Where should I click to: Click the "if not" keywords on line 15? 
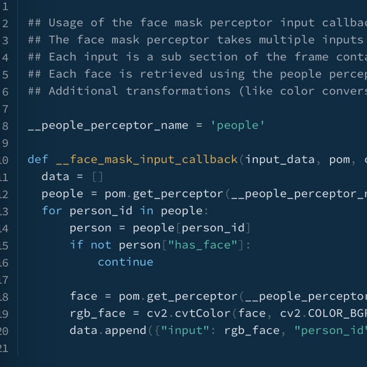coord(91,245)
